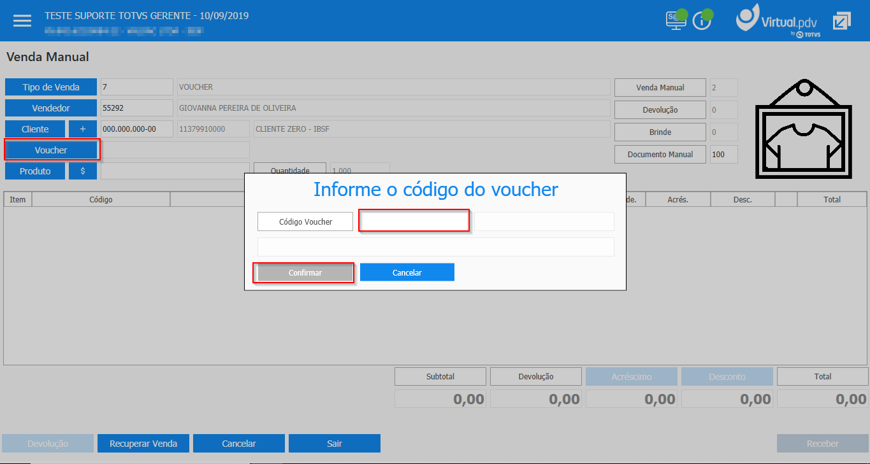Click the dollar sign button beside Produto
The height and width of the screenshot is (464, 870).
click(x=83, y=171)
